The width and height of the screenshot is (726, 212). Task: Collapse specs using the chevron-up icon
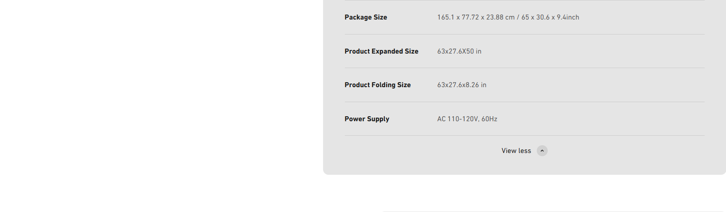[x=542, y=151]
